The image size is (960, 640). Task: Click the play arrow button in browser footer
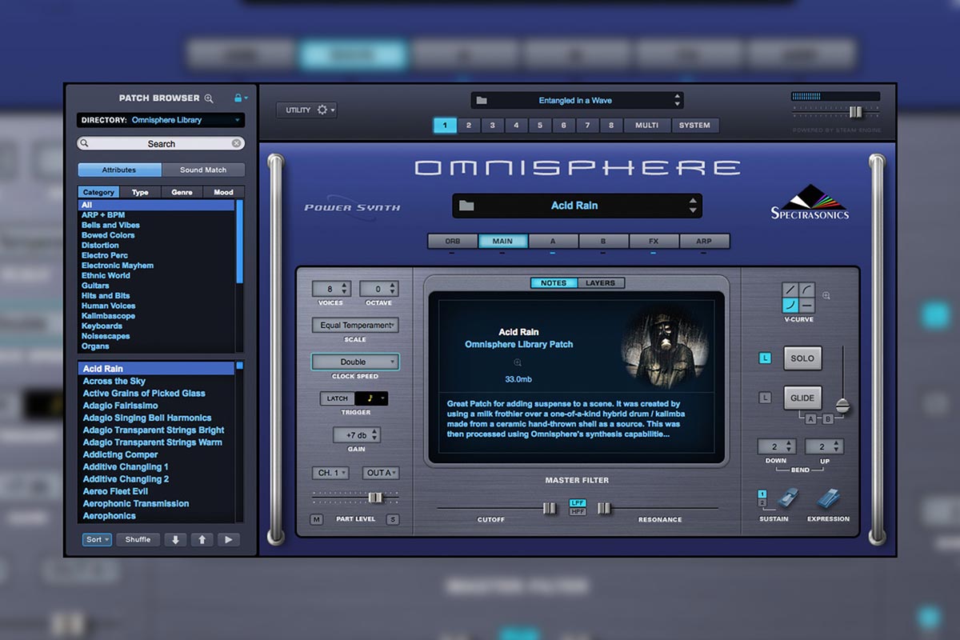[x=228, y=539]
